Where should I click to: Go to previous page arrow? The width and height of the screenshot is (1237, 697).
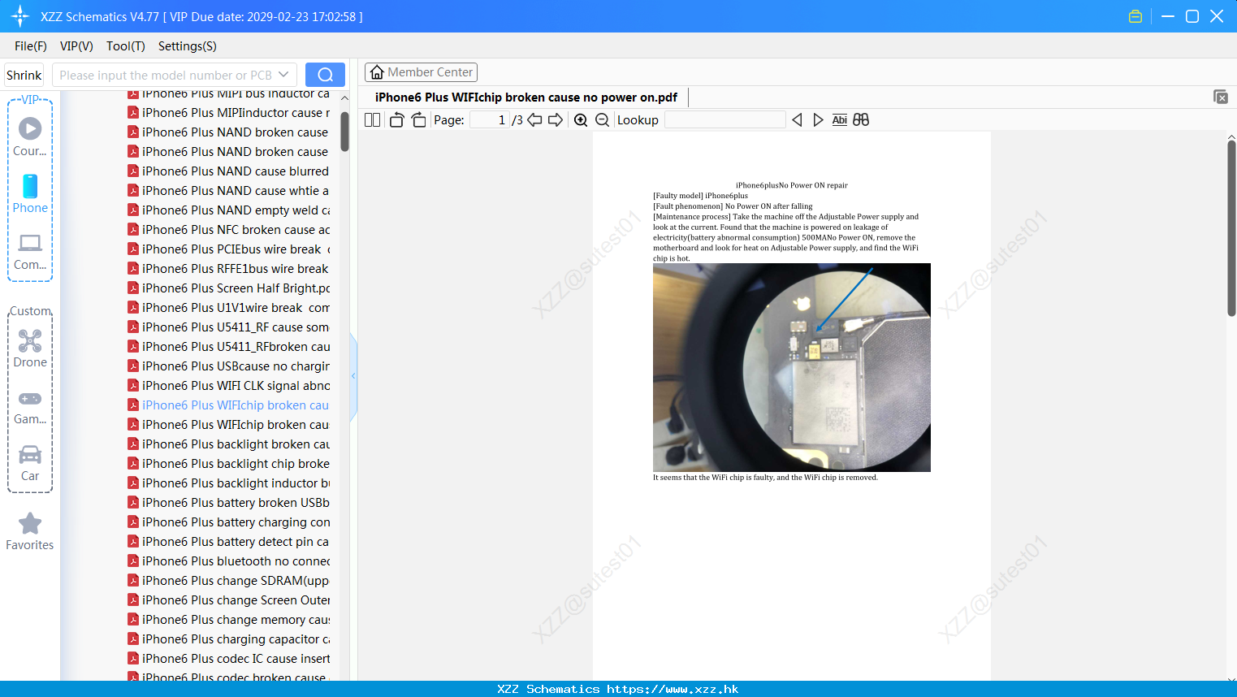tap(534, 120)
